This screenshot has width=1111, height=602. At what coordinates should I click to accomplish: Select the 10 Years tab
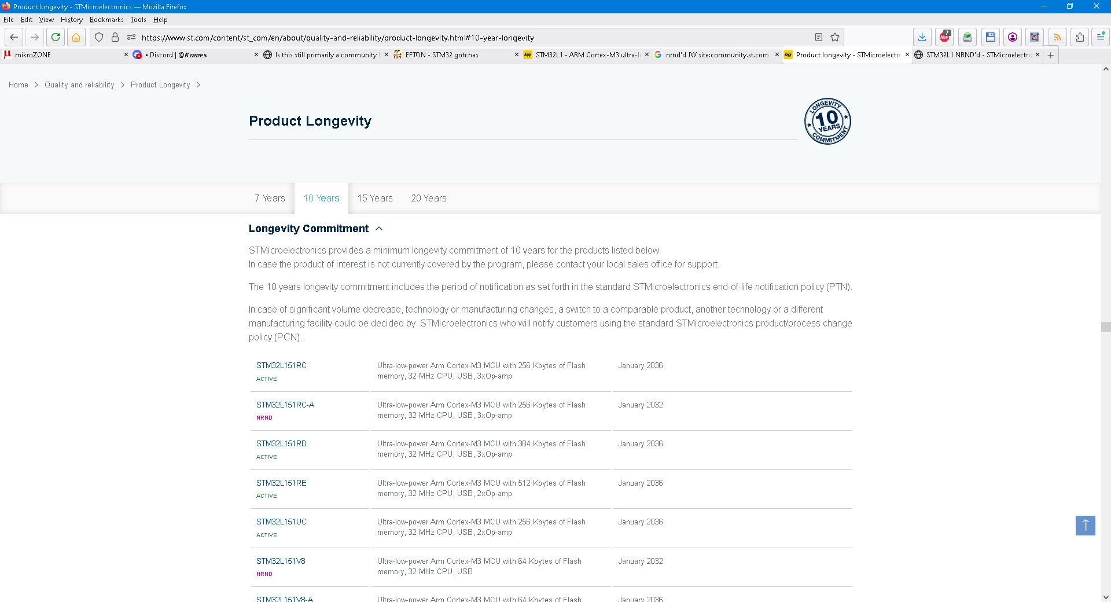(x=322, y=198)
